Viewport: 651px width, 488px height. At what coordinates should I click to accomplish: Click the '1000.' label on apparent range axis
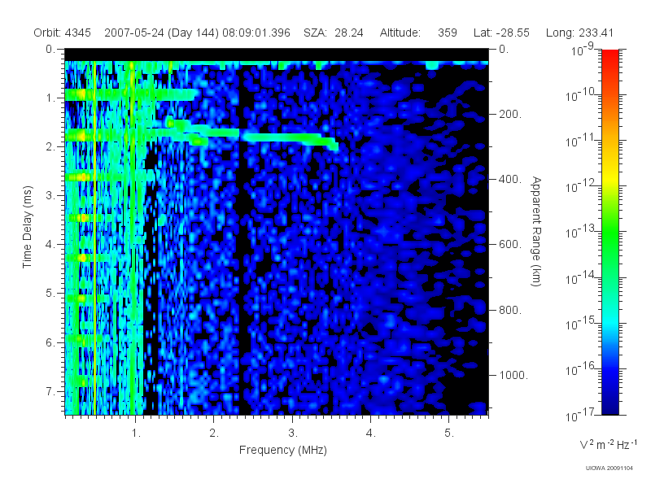point(513,375)
